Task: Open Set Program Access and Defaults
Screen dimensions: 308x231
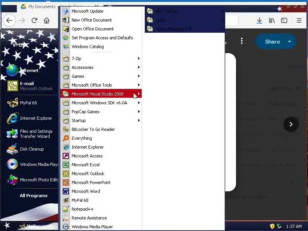Action: click(x=101, y=38)
